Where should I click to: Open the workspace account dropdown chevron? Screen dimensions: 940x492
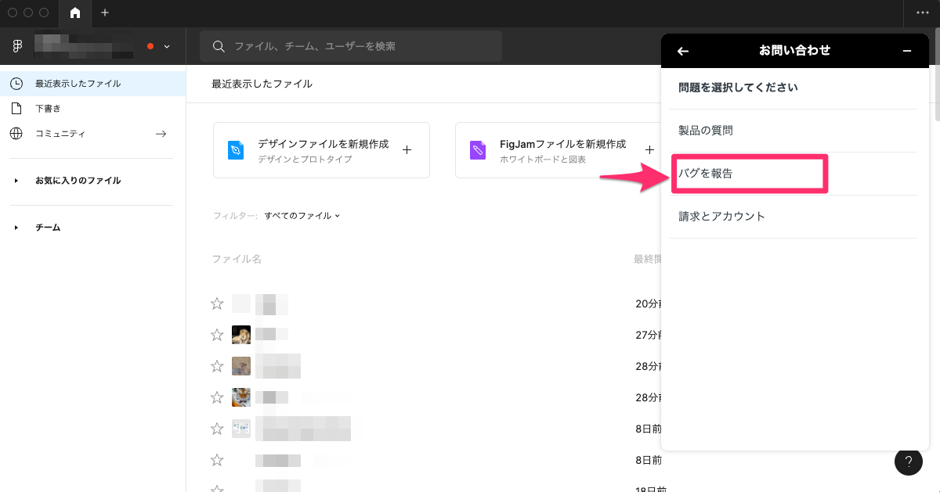(167, 46)
